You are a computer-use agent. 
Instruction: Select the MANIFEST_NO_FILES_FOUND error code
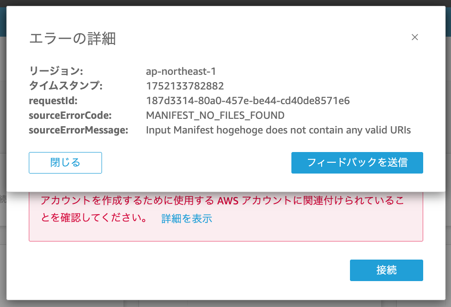point(215,115)
